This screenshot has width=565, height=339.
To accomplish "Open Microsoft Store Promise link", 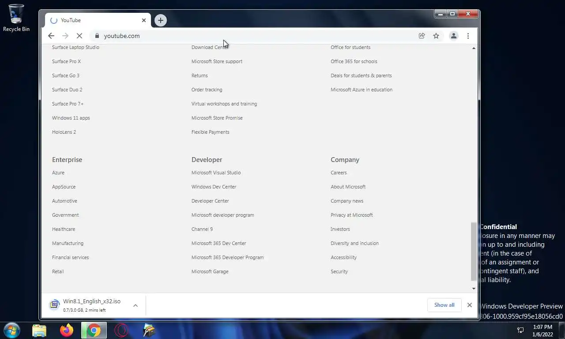I will pyautogui.click(x=217, y=118).
